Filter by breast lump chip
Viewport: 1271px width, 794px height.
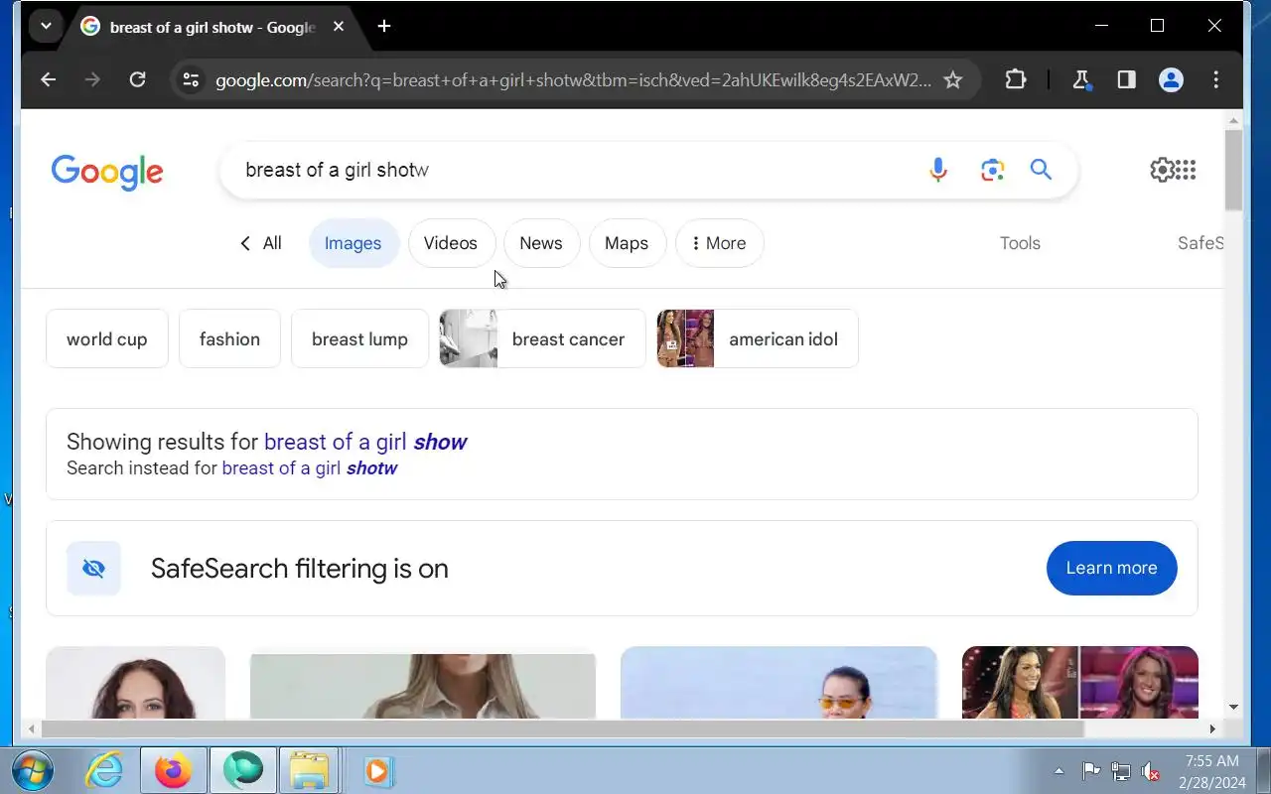coord(359,339)
